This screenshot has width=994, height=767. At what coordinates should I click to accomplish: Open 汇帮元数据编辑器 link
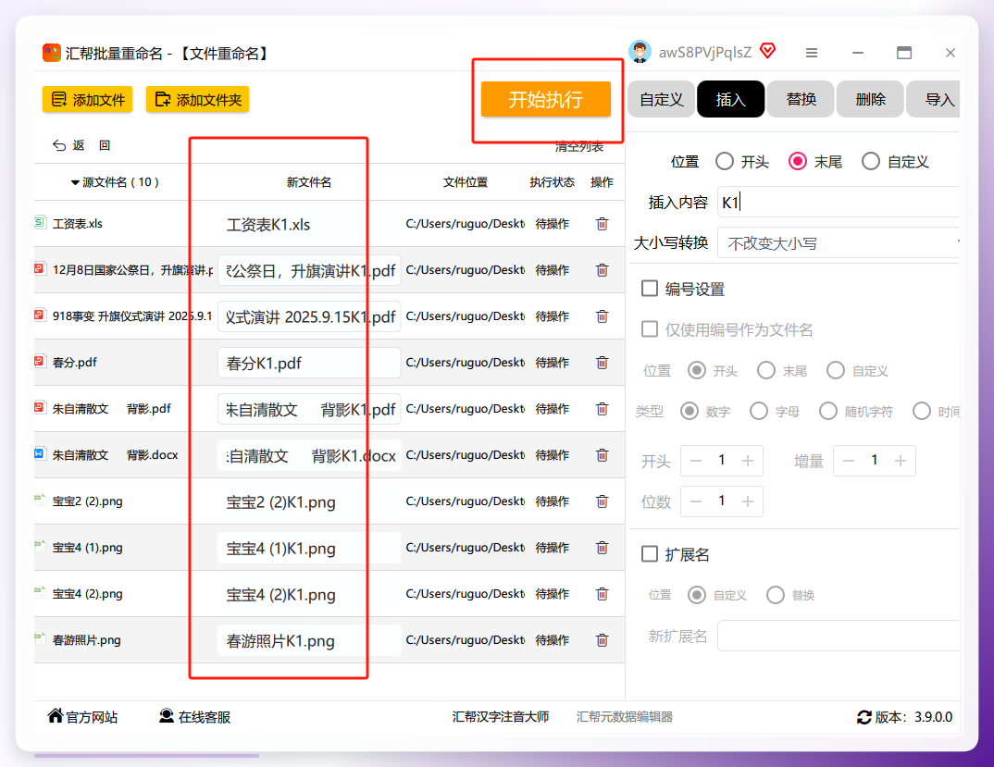click(x=625, y=717)
